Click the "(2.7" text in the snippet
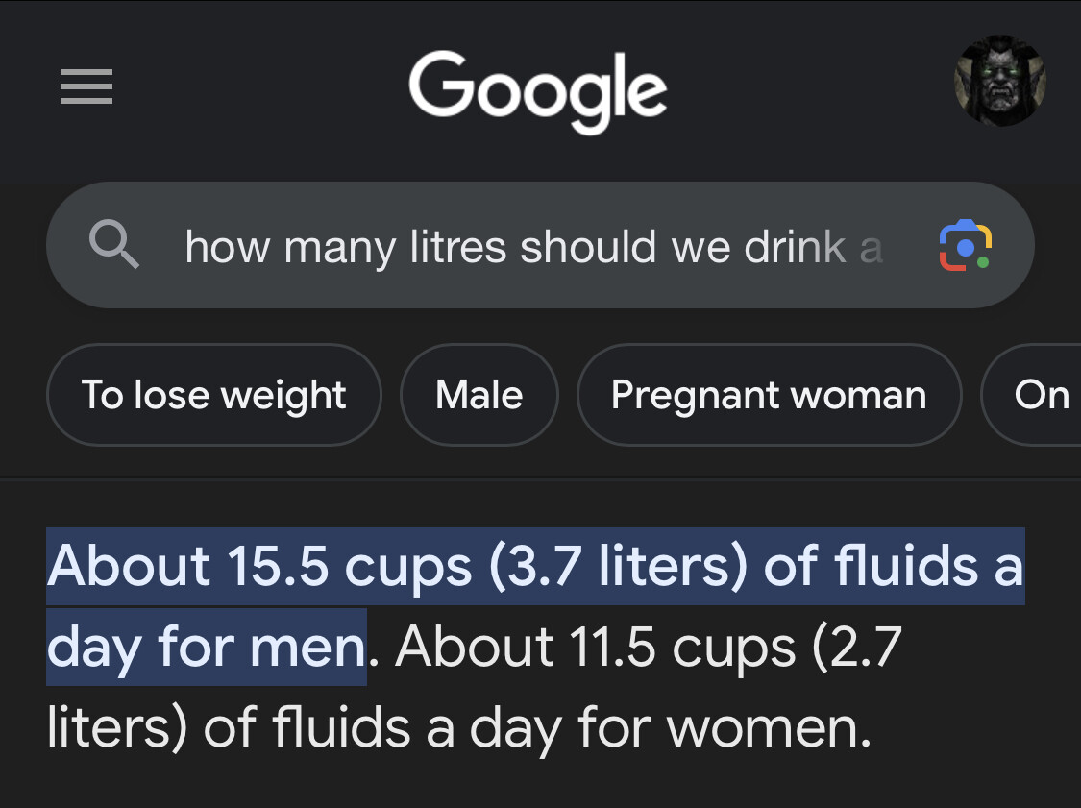 click(x=857, y=648)
